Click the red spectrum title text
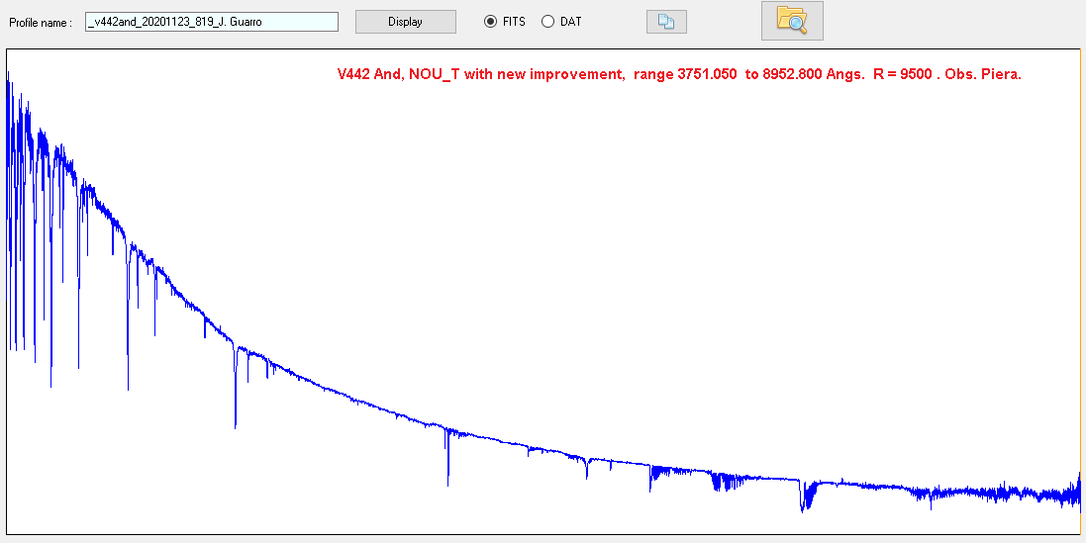This screenshot has height=543, width=1086. [678, 74]
